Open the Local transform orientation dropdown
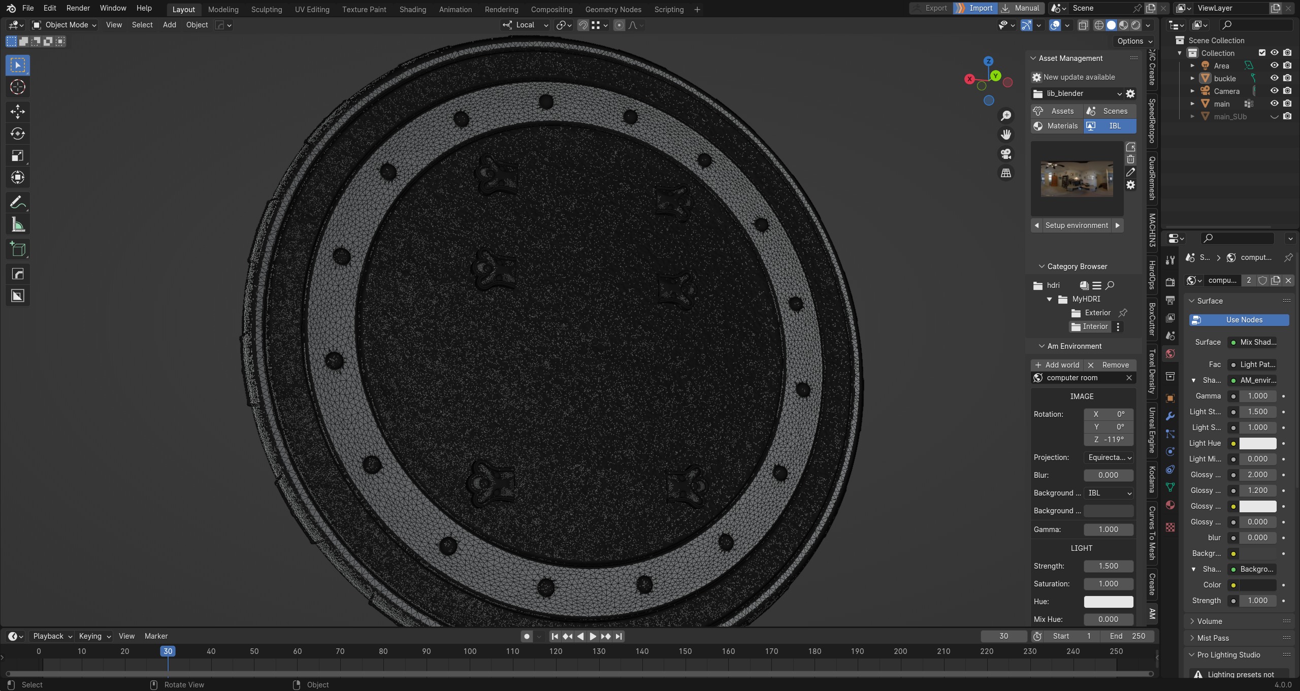Screen dimensions: 1300x691 click(x=526, y=25)
